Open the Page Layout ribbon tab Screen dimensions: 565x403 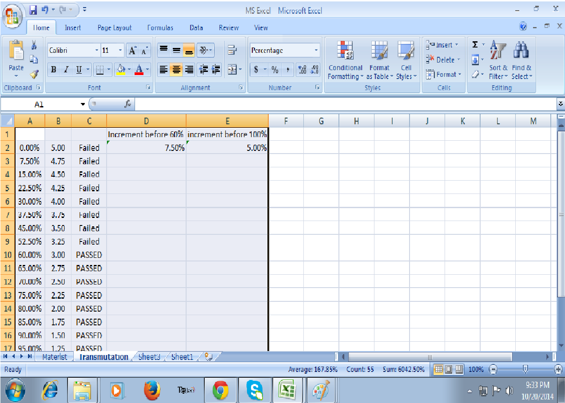pos(115,28)
